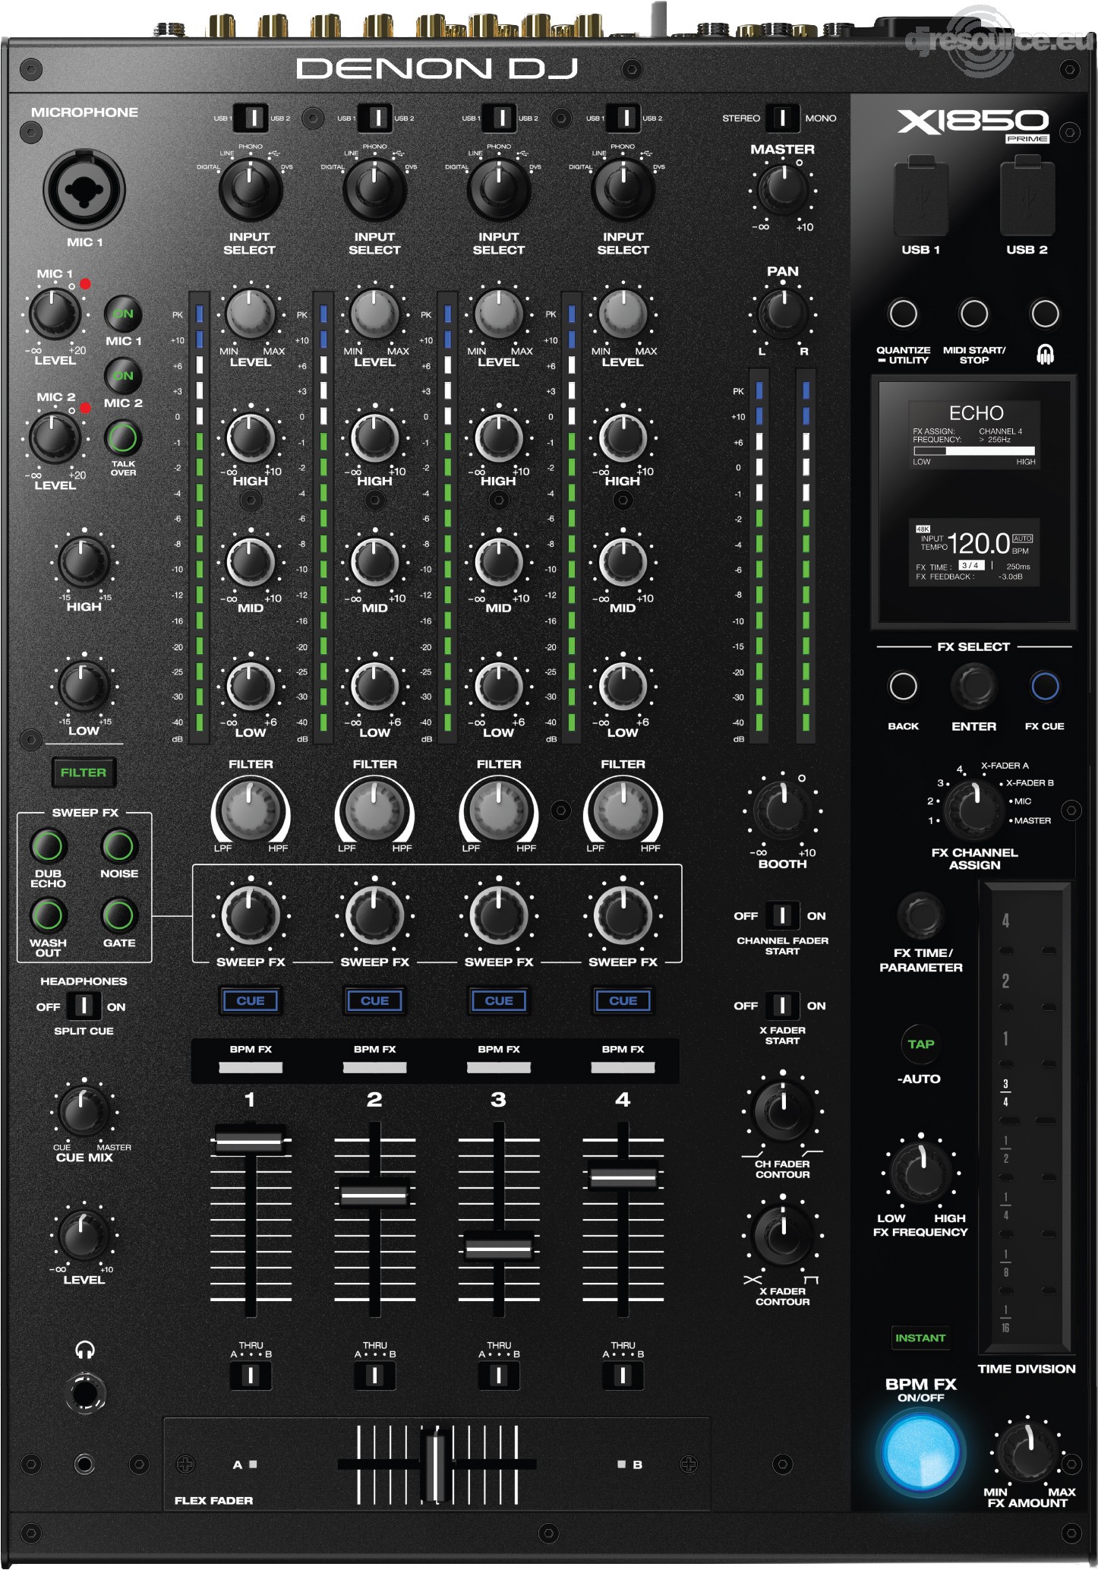Viewport: 1098px width, 1570px height.
Task: Click the TAP tempo button
Action: tap(920, 1044)
